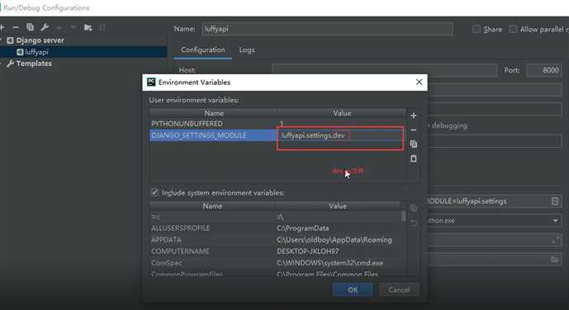Image resolution: width=569 pixels, height=310 pixels.
Task: Click MODULE=luffyapi.settings field in background
Action: (495, 201)
